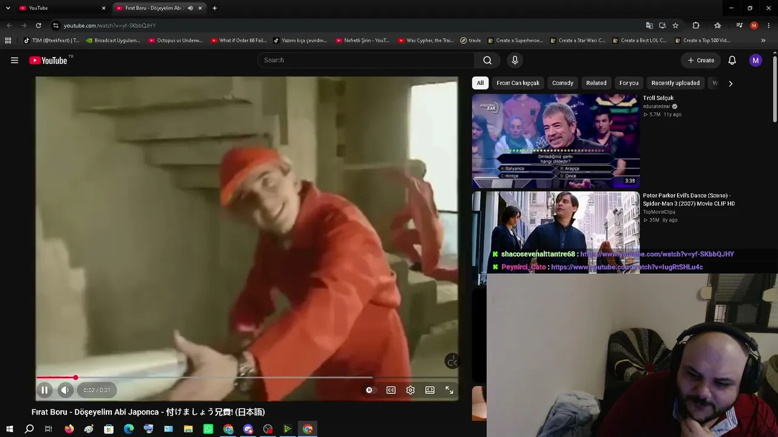The height and width of the screenshot is (437, 778).
Task: Mute the playing tab via speaker icon
Action: click(190, 8)
